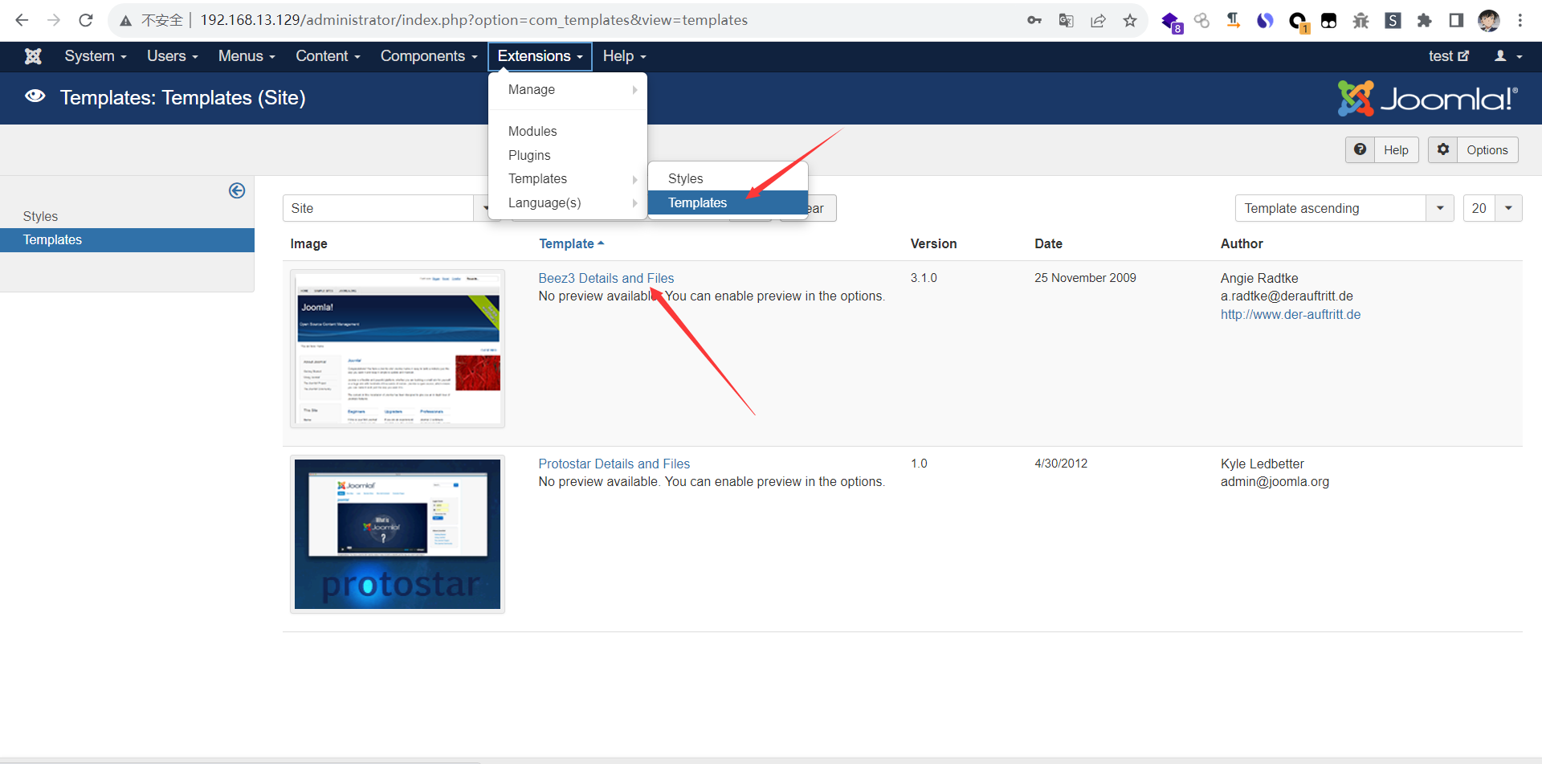Click the saved passwords key icon
1542x764 pixels.
pyautogui.click(x=1034, y=21)
